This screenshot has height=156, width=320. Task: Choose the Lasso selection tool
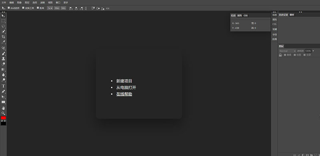click(x=3, y=26)
